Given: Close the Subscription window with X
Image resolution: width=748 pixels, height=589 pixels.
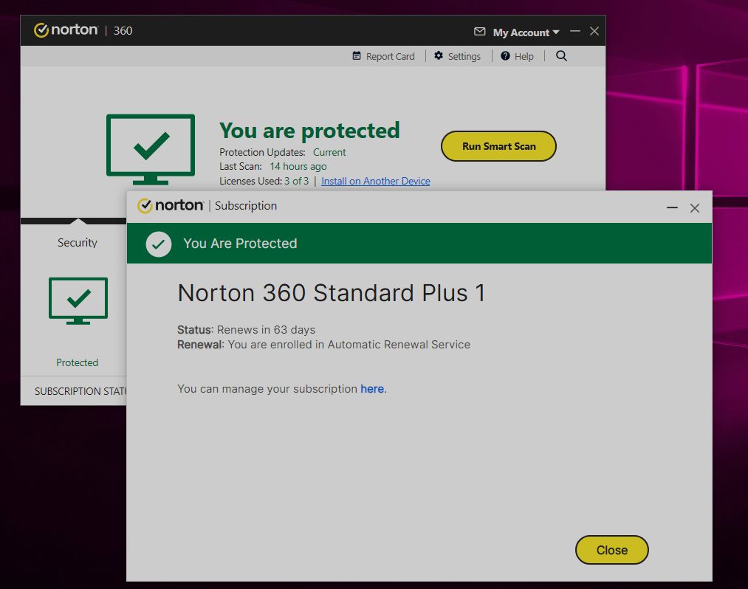Looking at the screenshot, I should coord(695,208).
